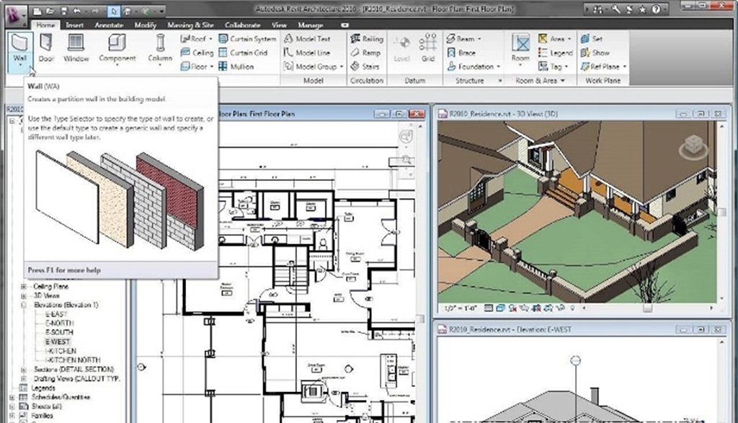The width and height of the screenshot is (738, 423).
Task: Open the Modify ribbon tab
Action: coord(145,25)
